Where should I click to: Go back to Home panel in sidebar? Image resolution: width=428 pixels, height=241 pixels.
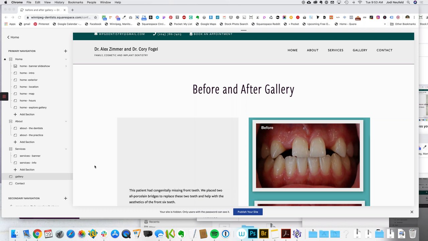tap(13, 37)
